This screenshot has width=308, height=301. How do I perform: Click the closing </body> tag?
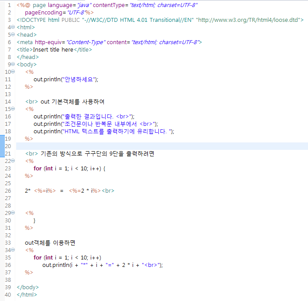(x=27, y=287)
